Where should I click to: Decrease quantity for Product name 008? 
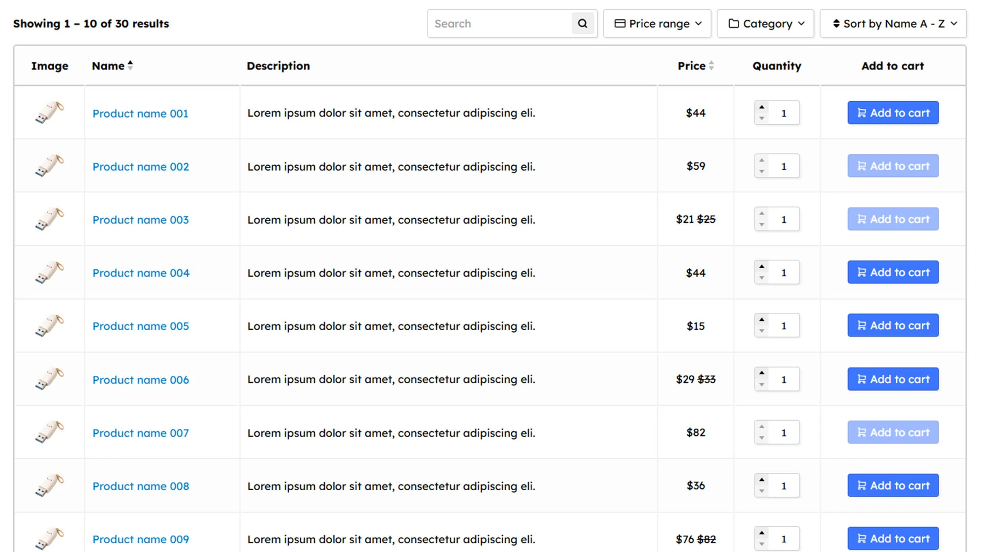coord(762,491)
